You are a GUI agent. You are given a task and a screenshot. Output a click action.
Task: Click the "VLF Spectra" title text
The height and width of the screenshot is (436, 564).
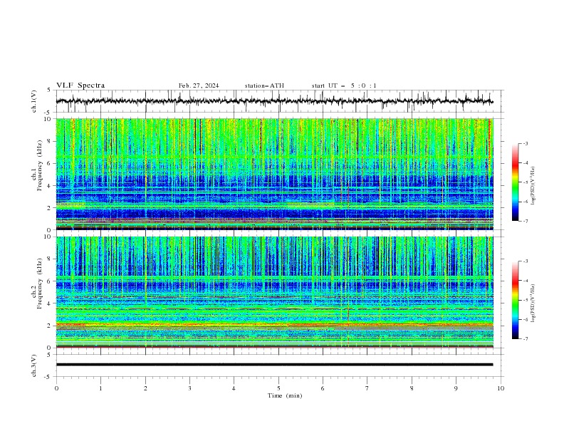(80, 85)
